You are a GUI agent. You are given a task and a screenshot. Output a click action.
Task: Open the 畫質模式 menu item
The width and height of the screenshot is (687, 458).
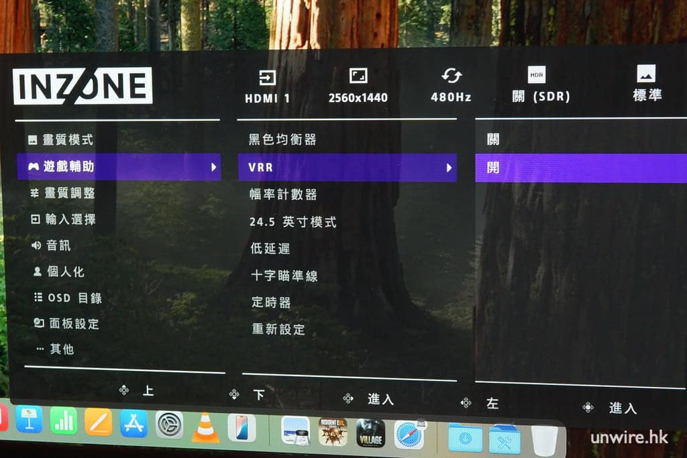coord(67,140)
